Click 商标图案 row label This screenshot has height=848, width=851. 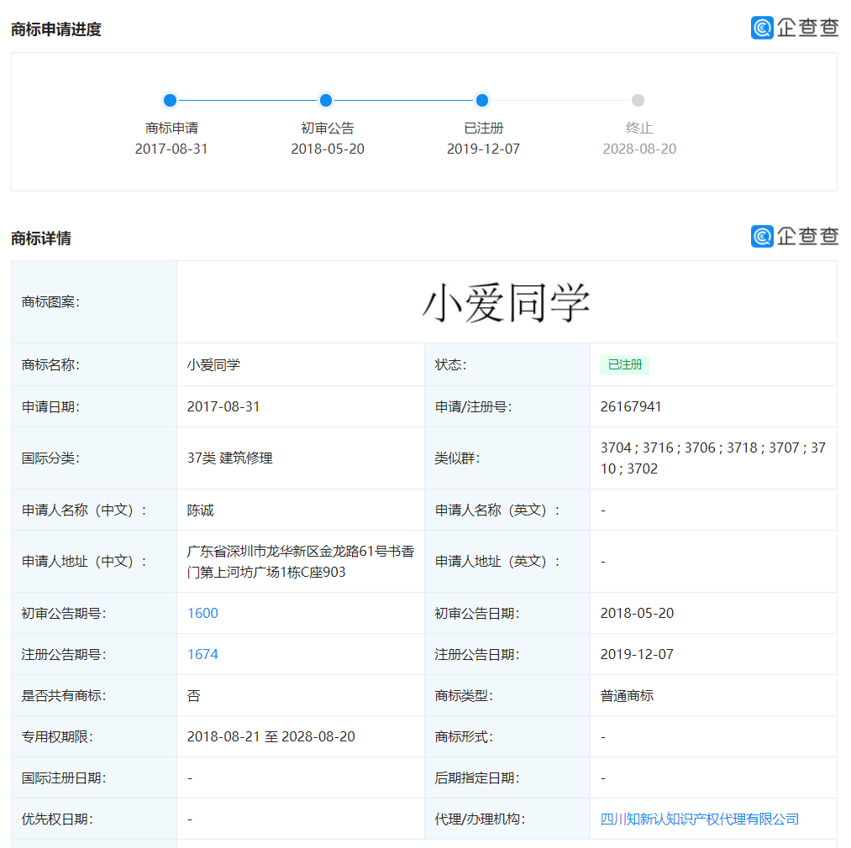[x=50, y=301]
